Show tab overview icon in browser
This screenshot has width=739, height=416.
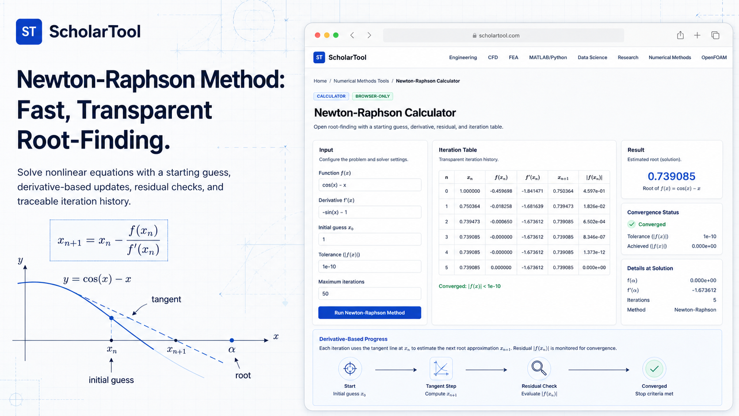click(715, 35)
